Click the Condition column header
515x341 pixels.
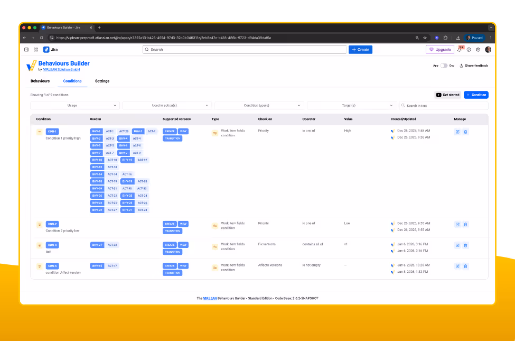coord(43,119)
